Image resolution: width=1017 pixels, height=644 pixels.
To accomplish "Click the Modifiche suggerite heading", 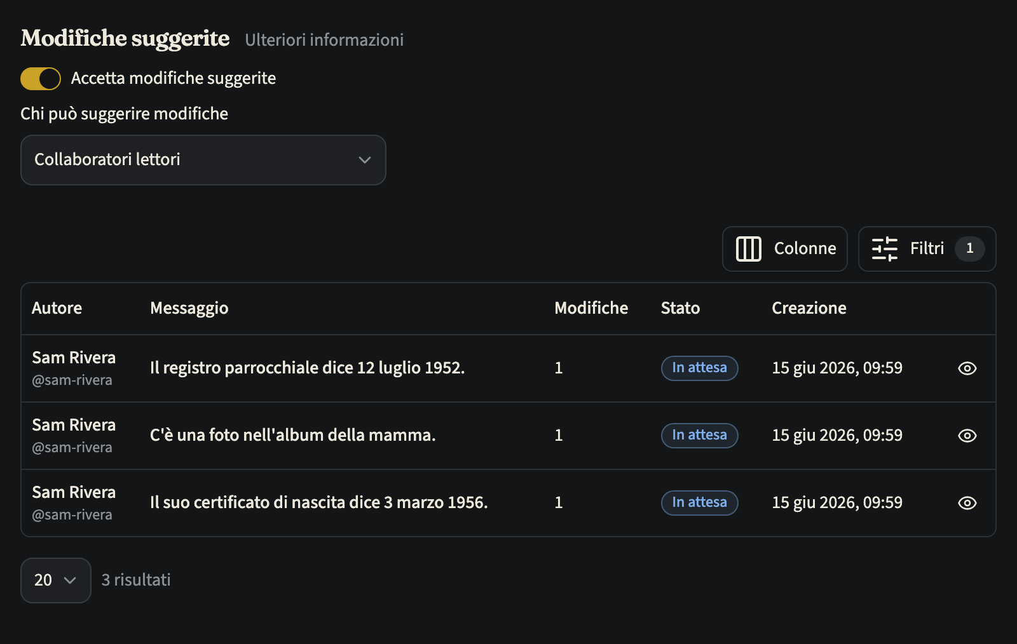I will click(x=125, y=39).
